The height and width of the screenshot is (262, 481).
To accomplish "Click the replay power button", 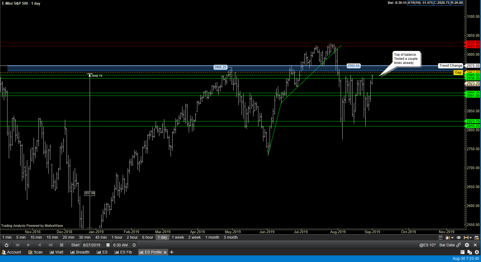I will (7, 245).
